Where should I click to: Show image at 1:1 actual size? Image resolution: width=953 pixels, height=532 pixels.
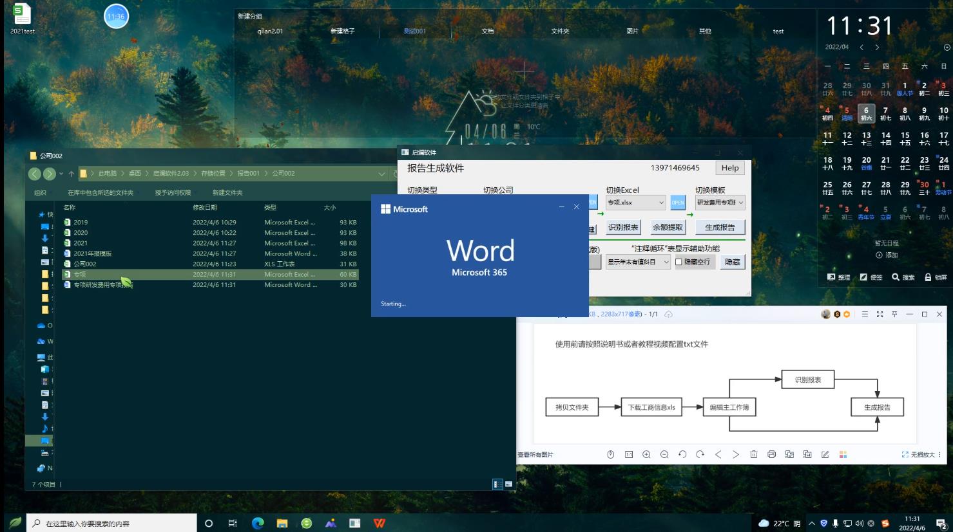628,455
